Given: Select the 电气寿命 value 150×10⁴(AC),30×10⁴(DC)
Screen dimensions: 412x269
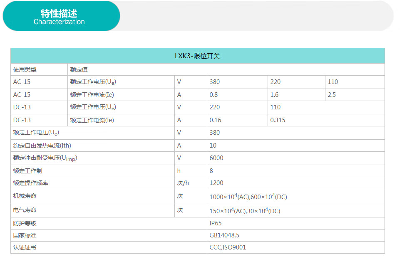Looking at the screenshot, I should tap(245, 211).
